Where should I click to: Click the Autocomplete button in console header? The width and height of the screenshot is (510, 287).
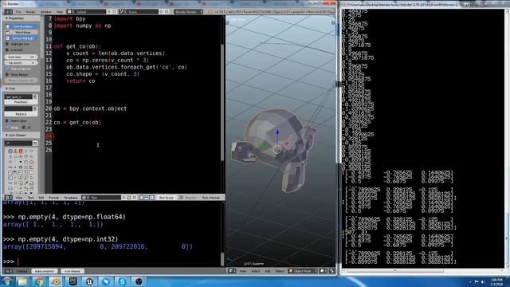45,271
